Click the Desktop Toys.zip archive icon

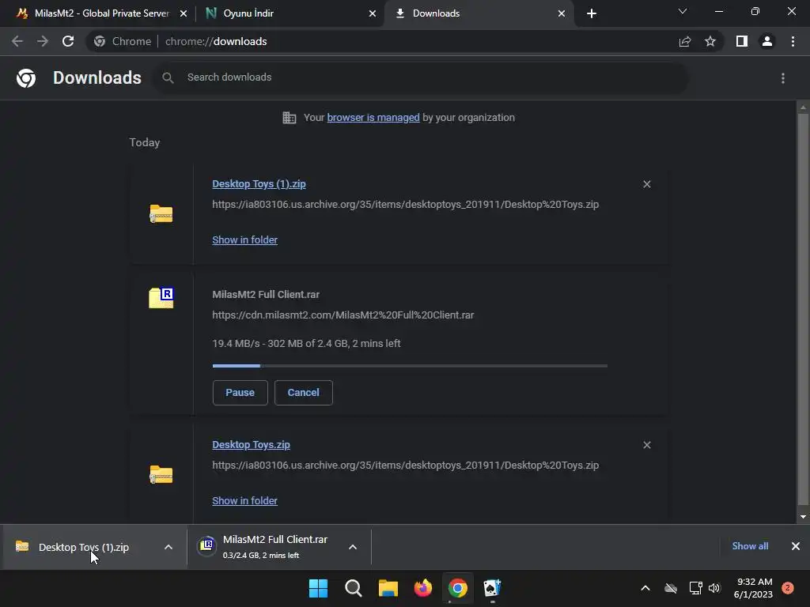[x=161, y=474]
